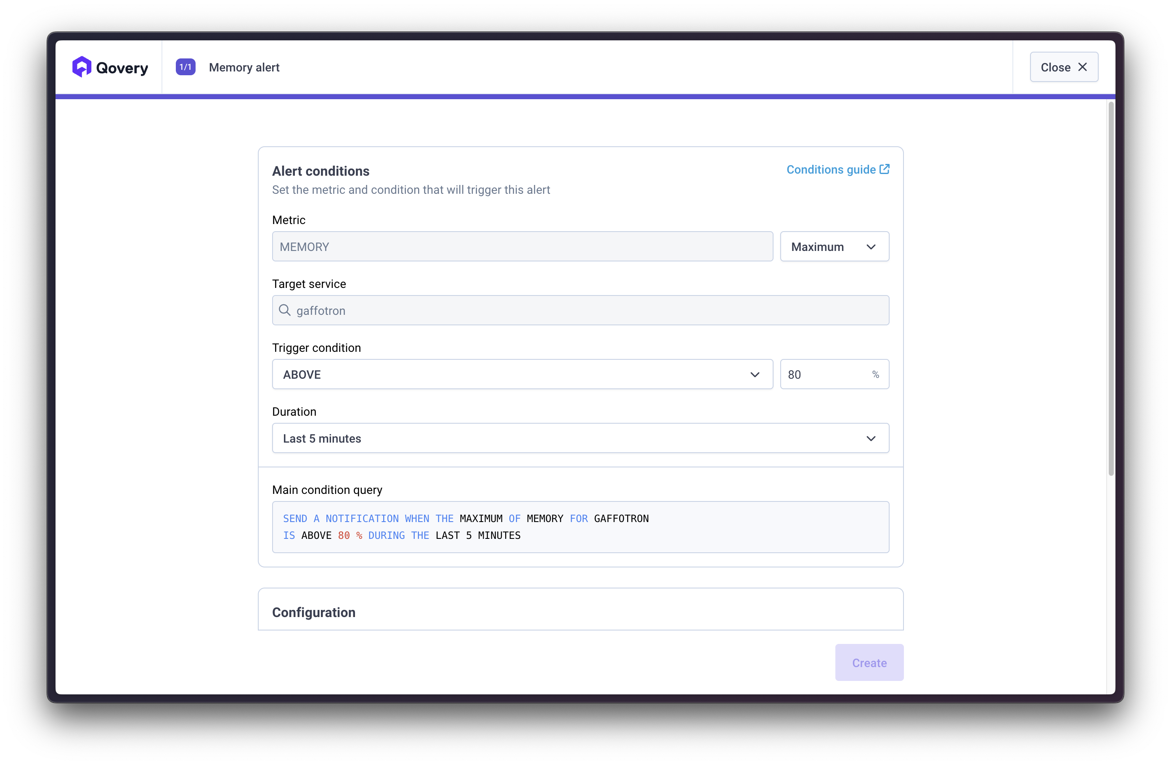Click the chevron on the Duration selector
Viewport: 1171px width, 765px height.
871,438
